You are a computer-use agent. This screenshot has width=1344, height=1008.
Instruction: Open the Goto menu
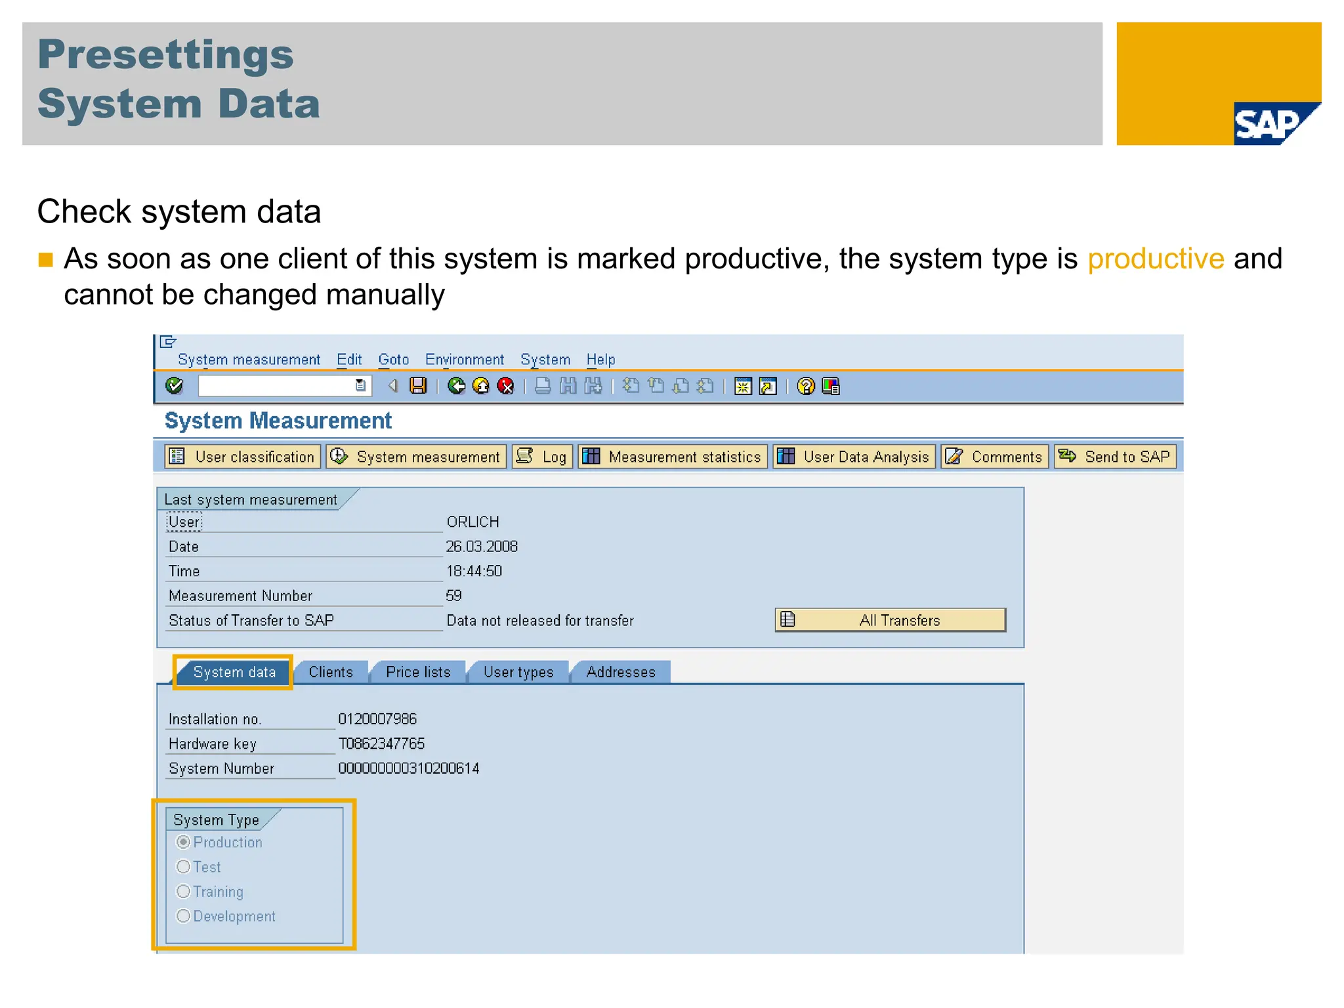(393, 360)
